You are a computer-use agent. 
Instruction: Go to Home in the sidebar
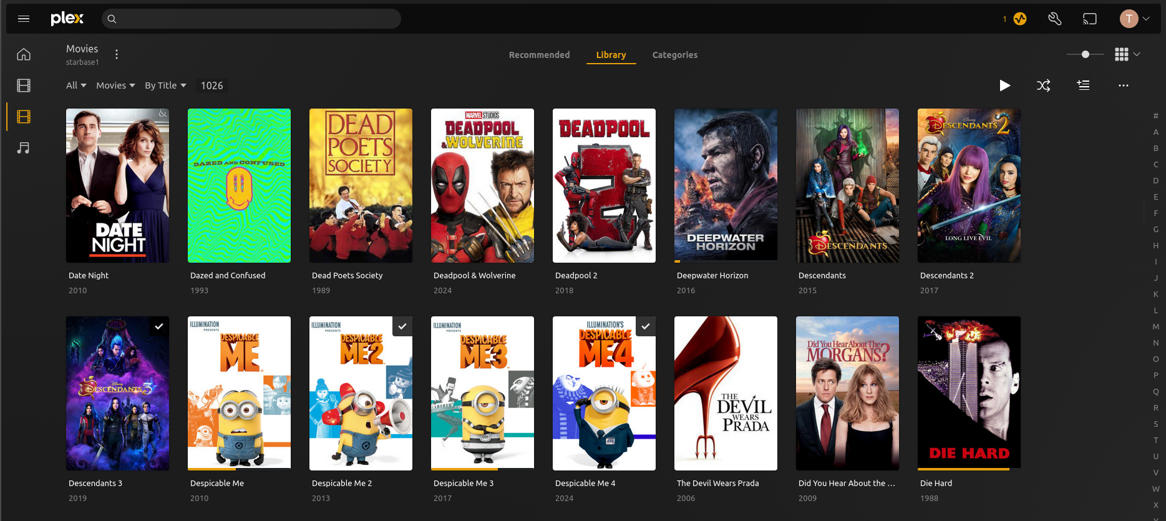click(24, 54)
